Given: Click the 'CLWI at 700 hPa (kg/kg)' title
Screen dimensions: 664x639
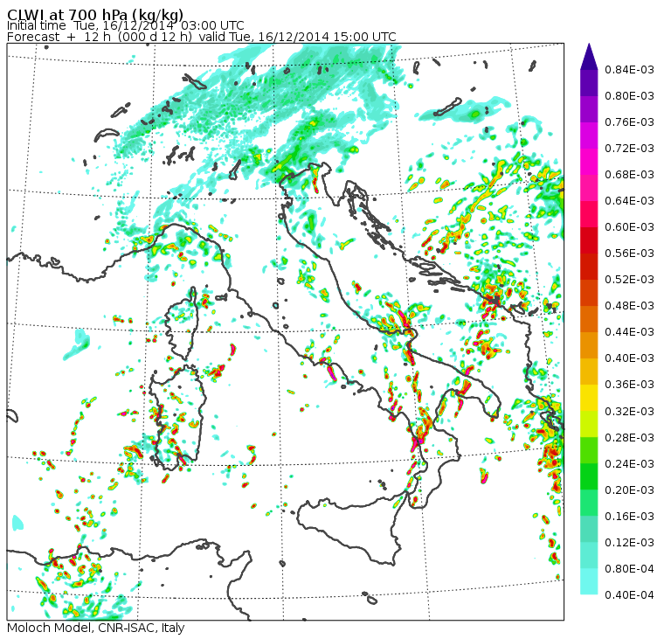Looking at the screenshot, I should click(95, 14).
